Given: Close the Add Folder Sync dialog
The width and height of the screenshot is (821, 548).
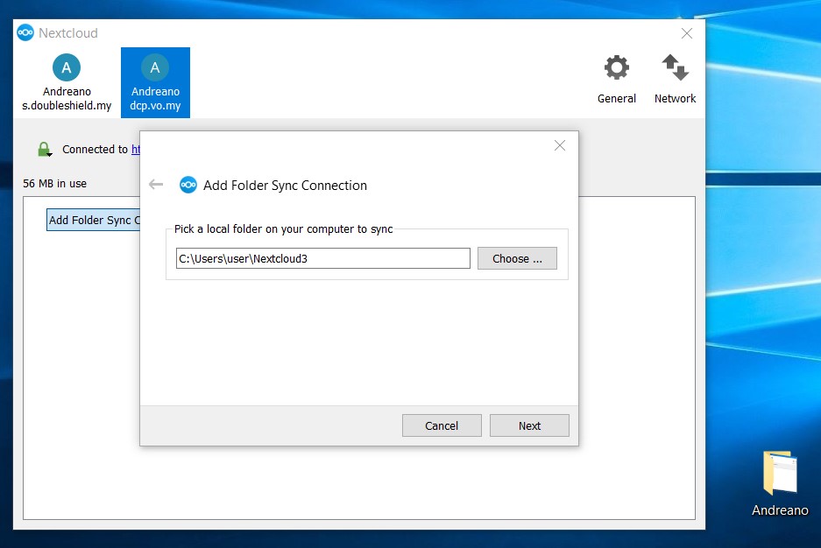Looking at the screenshot, I should tap(560, 145).
